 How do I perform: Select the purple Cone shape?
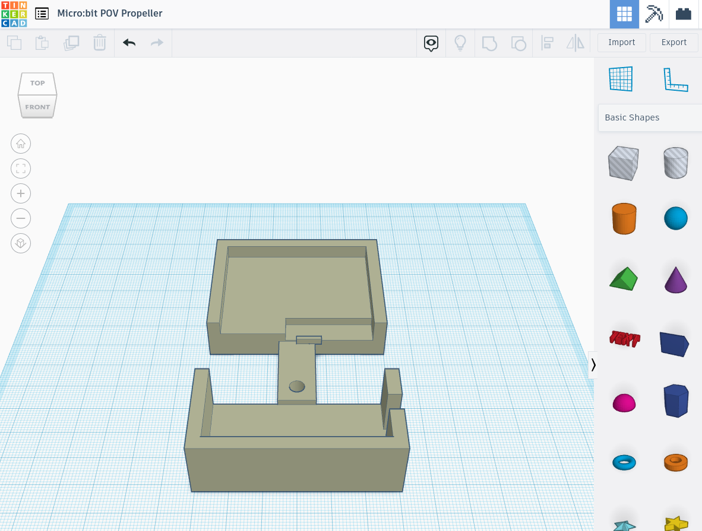[676, 280]
